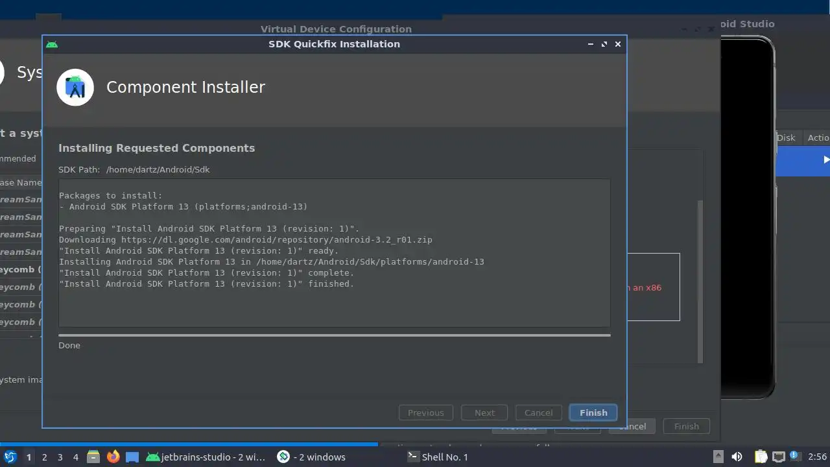The height and width of the screenshot is (467, 830).
Task: Close the SDK Quickfix Installation dialog
Action: coord(618,44)
